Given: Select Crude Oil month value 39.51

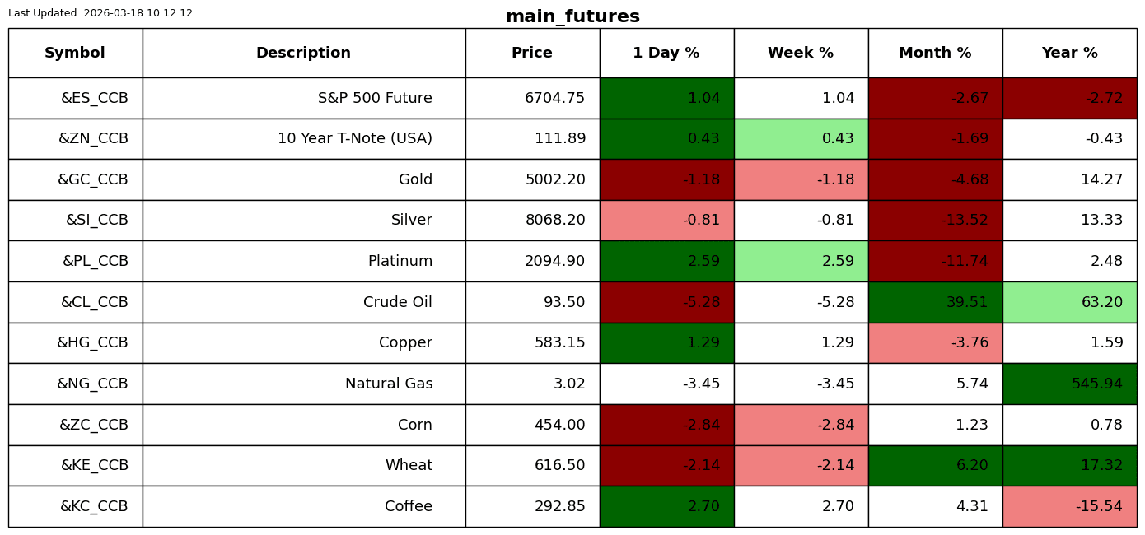Looking at the screenshot, I should click(935, 302).
